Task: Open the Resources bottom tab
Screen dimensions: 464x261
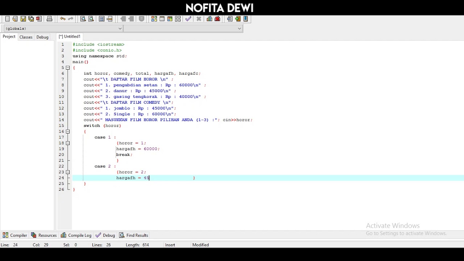Action: pyautogui.click(x=44, y=235)
